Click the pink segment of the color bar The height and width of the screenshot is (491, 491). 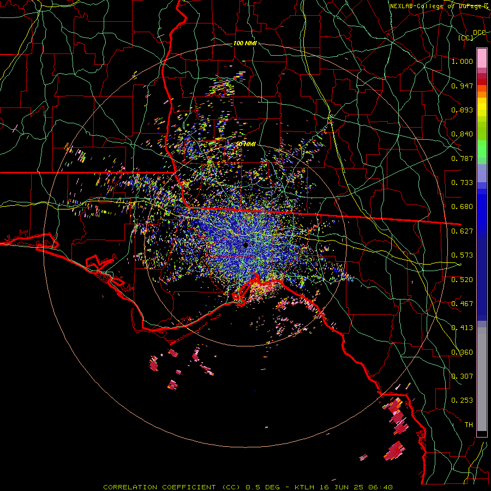point(482,58)
